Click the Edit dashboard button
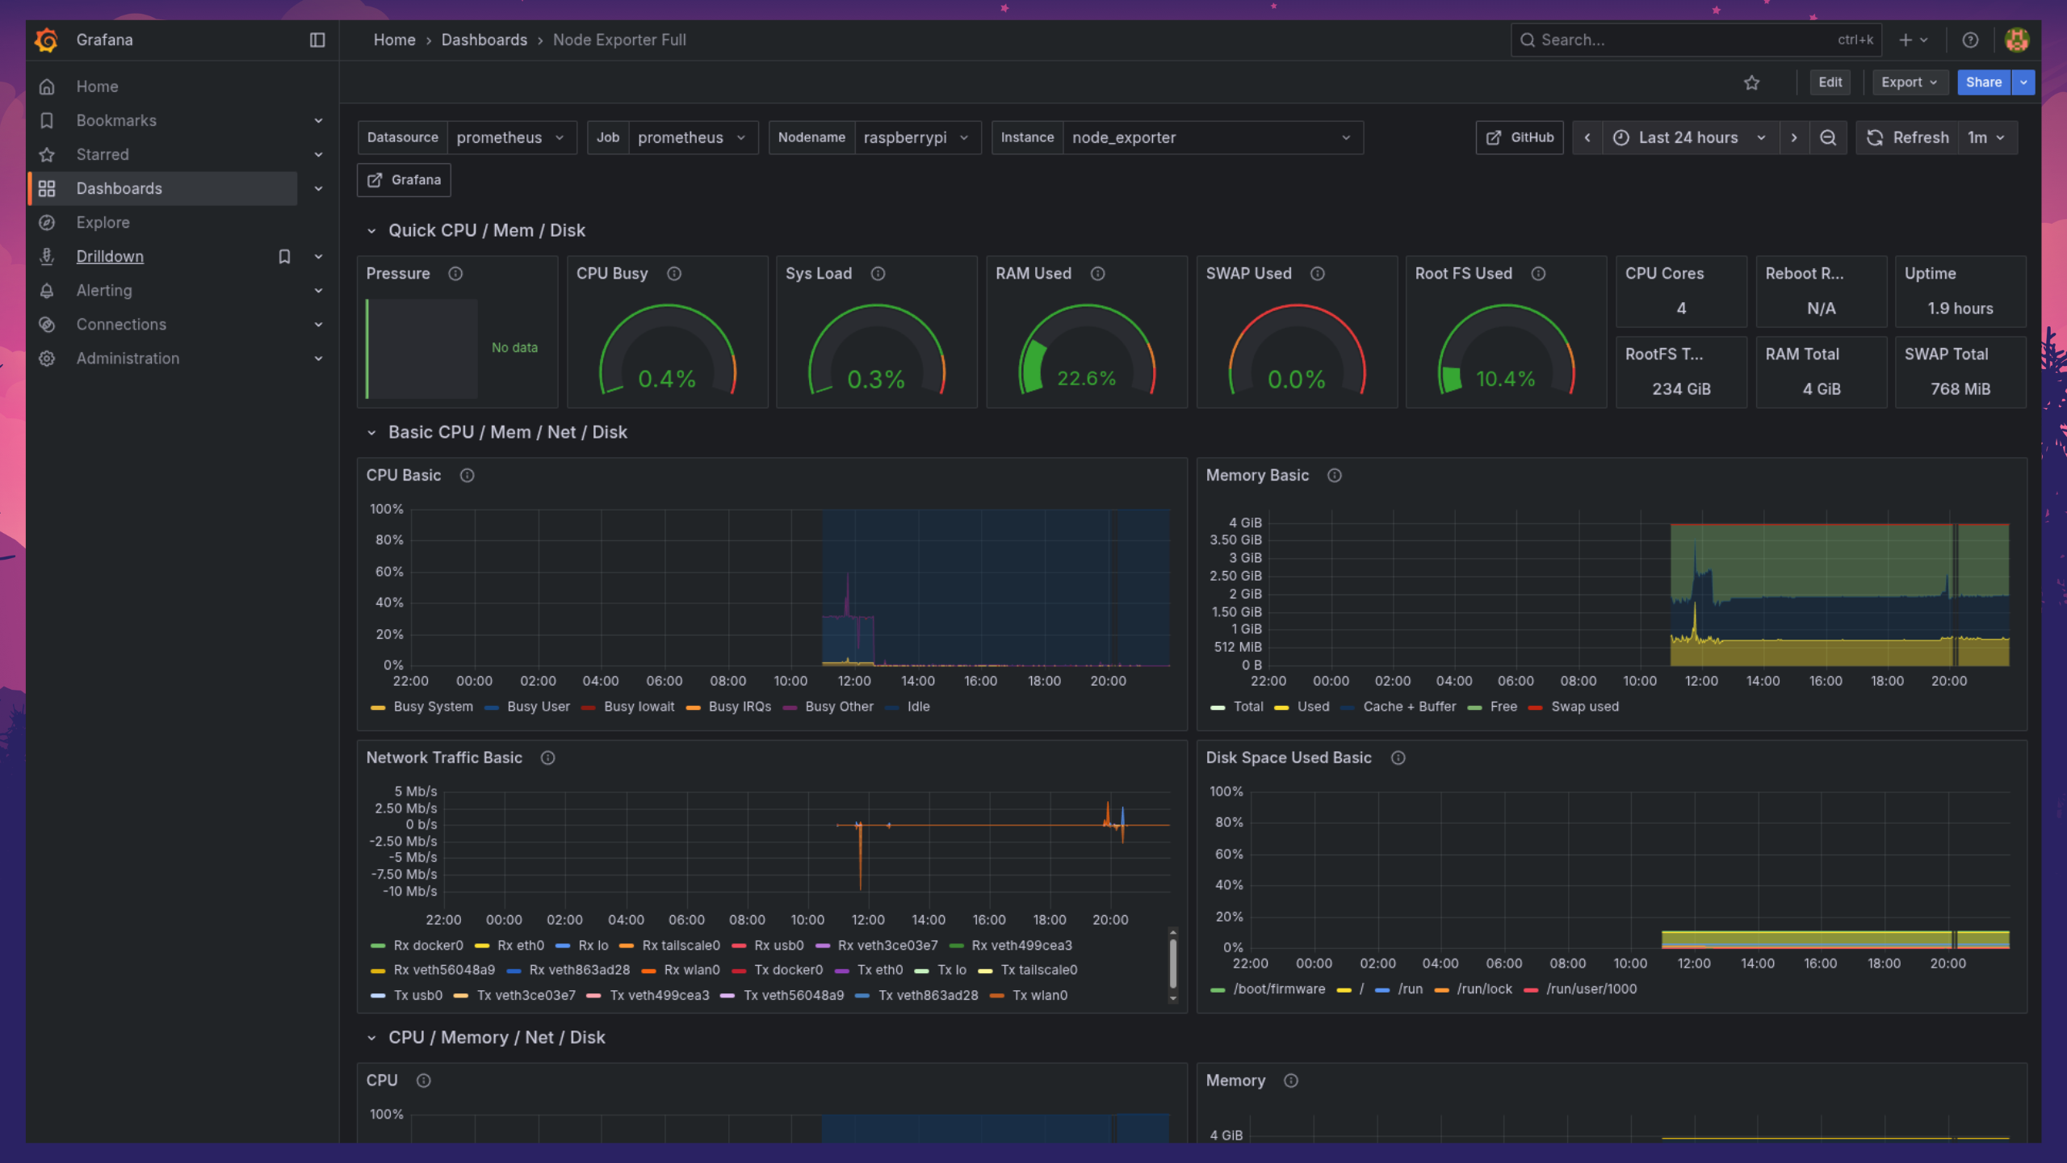The width and height of the screenshot is (2067, 1163). [x=1830, y=82]
